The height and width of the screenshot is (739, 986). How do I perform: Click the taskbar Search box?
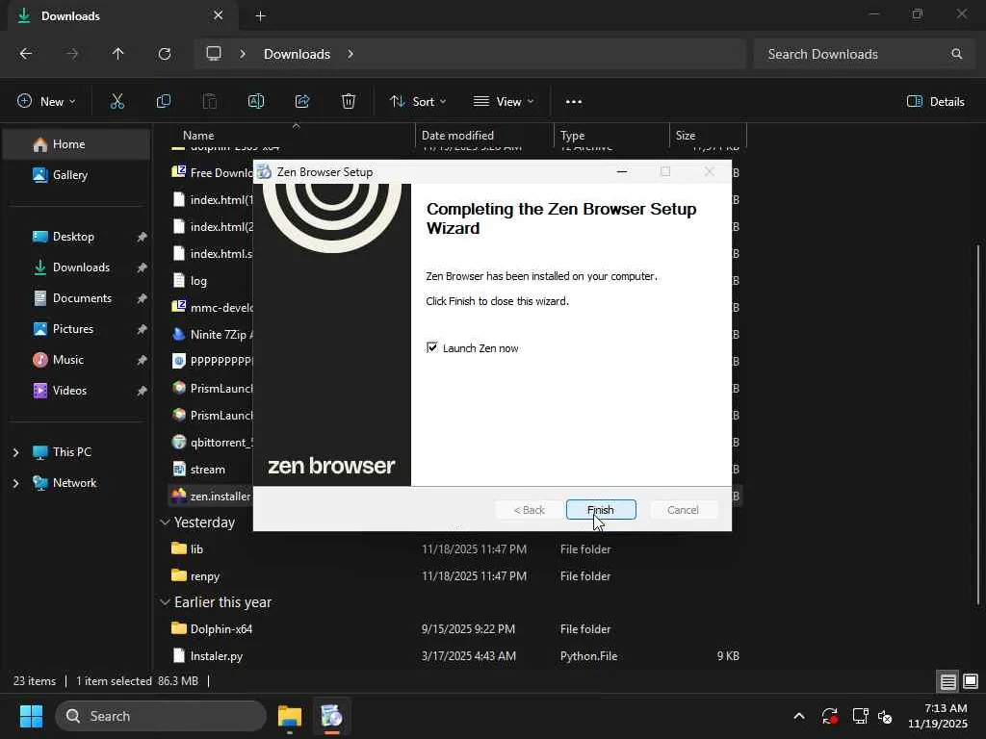tap(161, 716)
